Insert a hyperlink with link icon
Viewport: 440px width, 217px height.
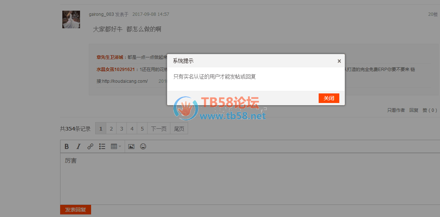90,146
